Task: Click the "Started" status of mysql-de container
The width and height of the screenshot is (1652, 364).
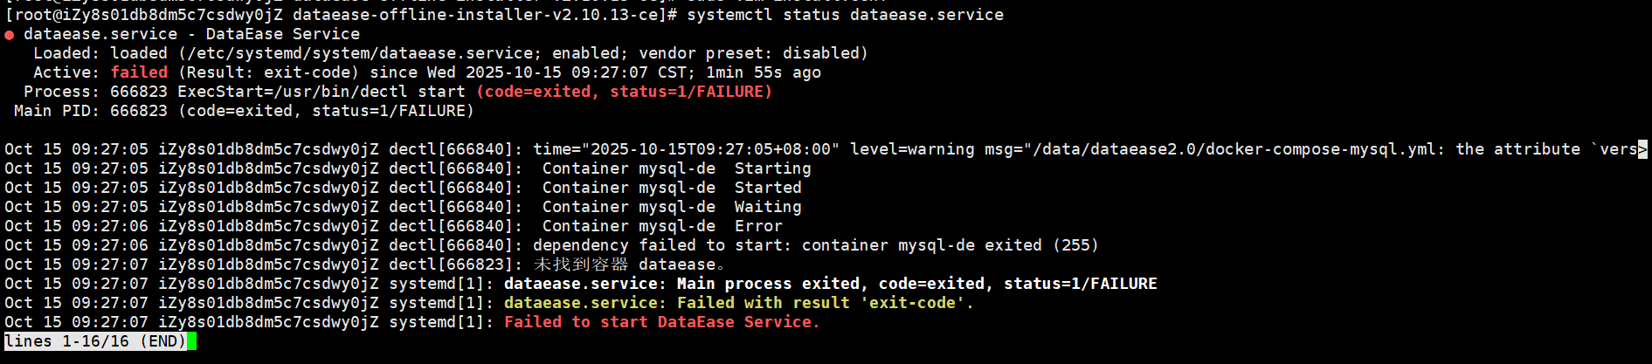Action: click(x=768, y=188)
